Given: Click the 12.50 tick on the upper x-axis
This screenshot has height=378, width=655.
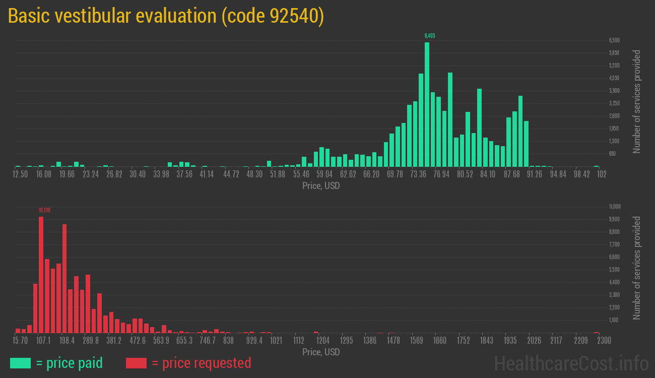Looking at the screenshot, I should (x=20, y=174).
